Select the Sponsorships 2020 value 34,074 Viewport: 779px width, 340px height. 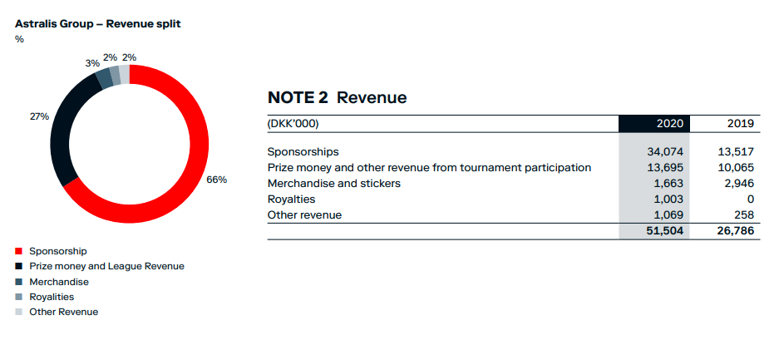(x=666, y=151)
